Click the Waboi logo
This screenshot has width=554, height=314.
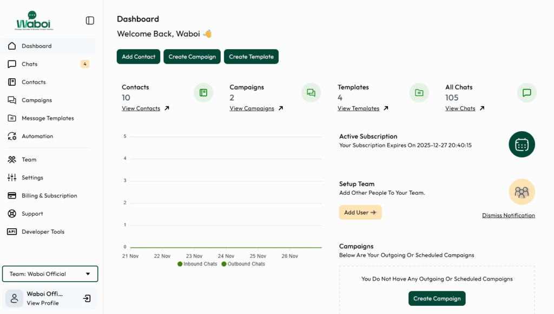point(32,21)
